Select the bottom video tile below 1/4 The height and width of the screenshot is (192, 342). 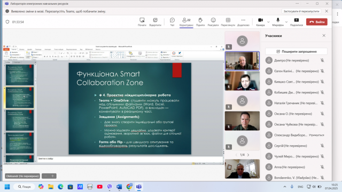click(x=242, y=169)
